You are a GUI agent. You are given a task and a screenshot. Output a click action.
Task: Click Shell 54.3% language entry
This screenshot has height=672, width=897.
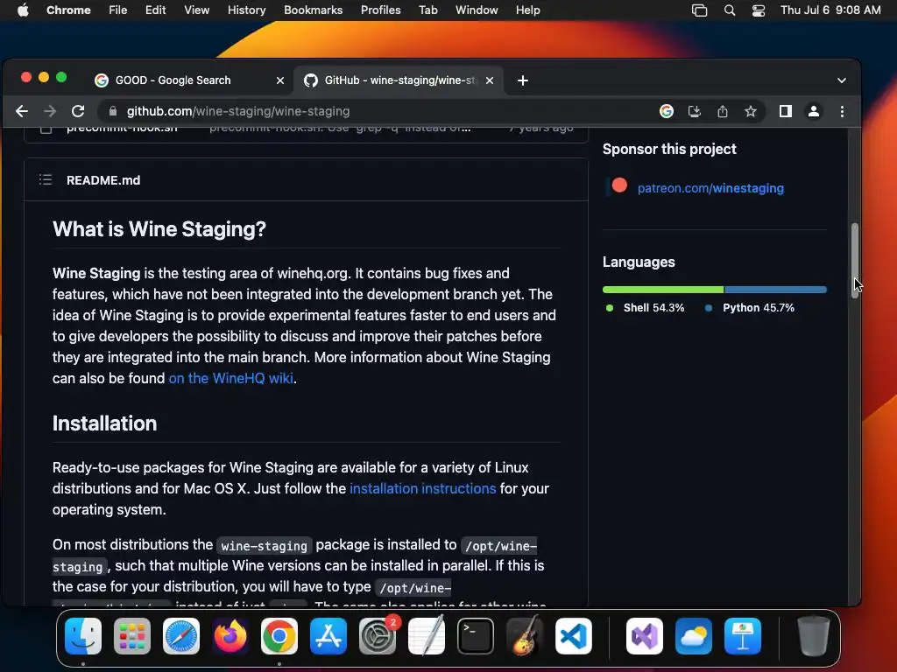coord(645,307)
